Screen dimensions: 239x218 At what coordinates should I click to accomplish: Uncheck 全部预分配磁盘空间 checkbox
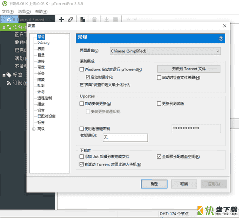click(159, 157)
